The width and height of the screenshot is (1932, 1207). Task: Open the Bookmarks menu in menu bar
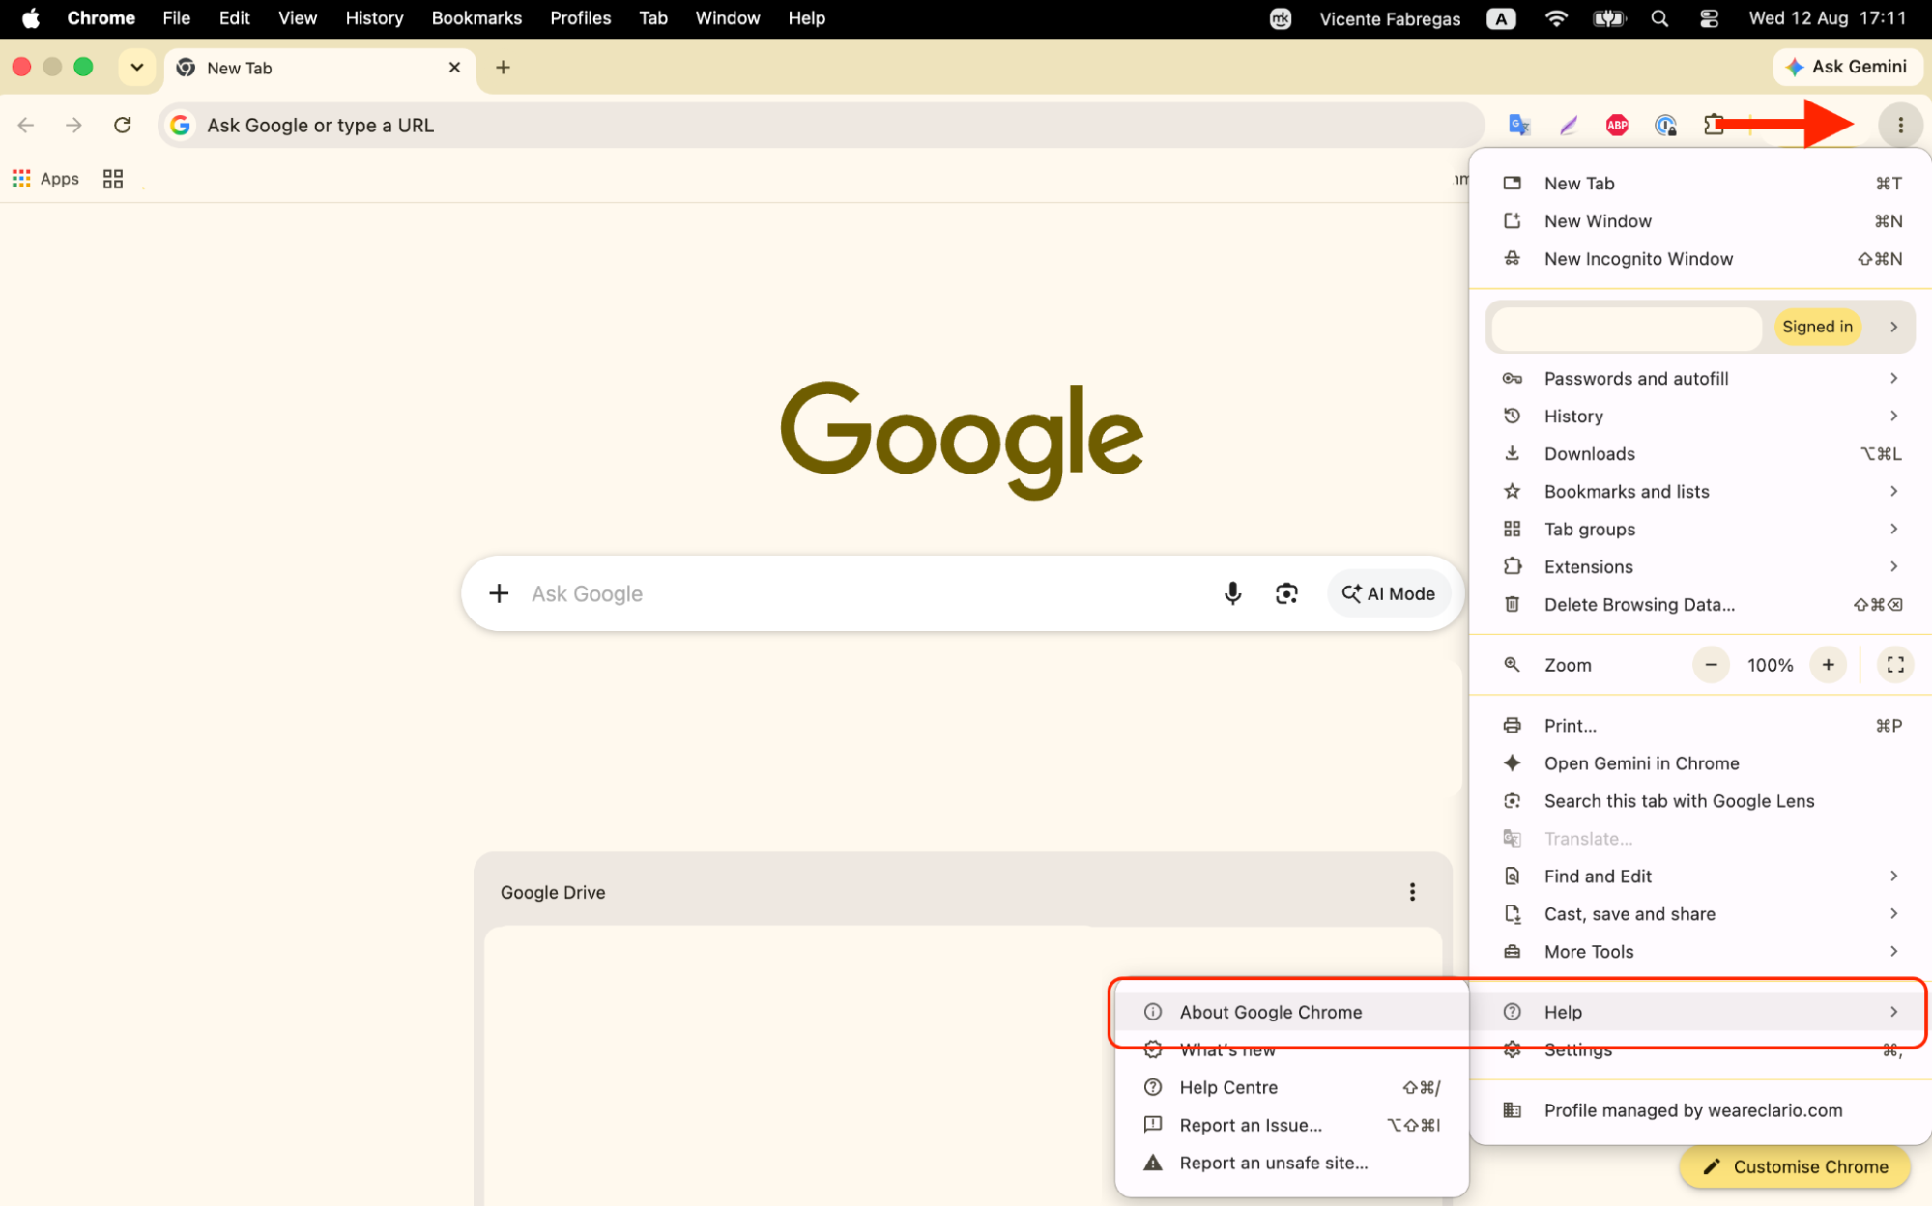click(x=476, y=18)
